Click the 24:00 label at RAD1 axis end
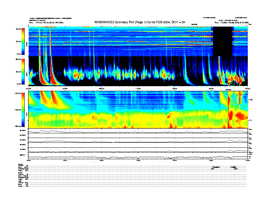This screenshot has height=206, width=267. (x=247, y=89)
